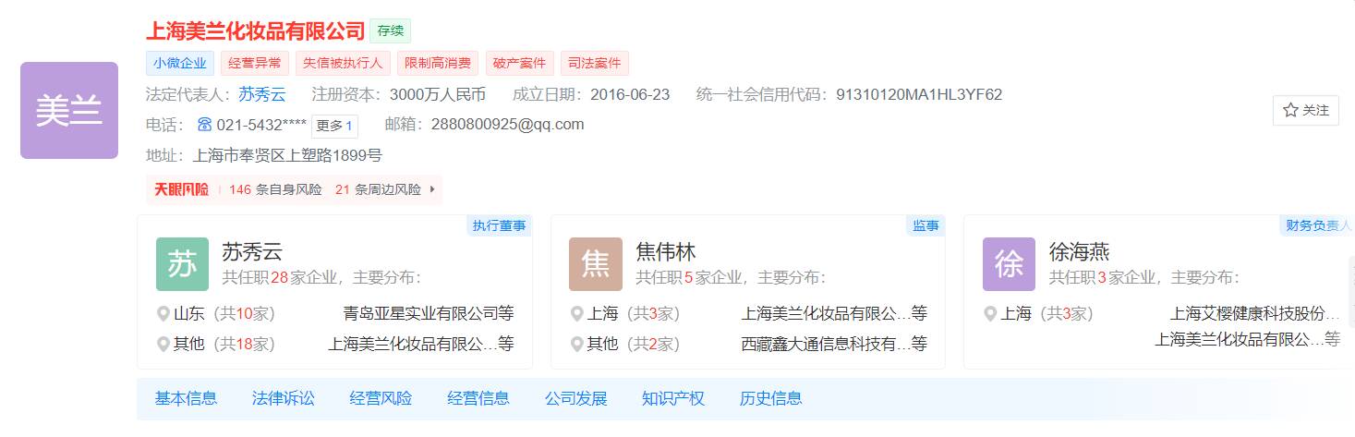Click the credit code 91310120MA1HL3YF62

[919, 94]
